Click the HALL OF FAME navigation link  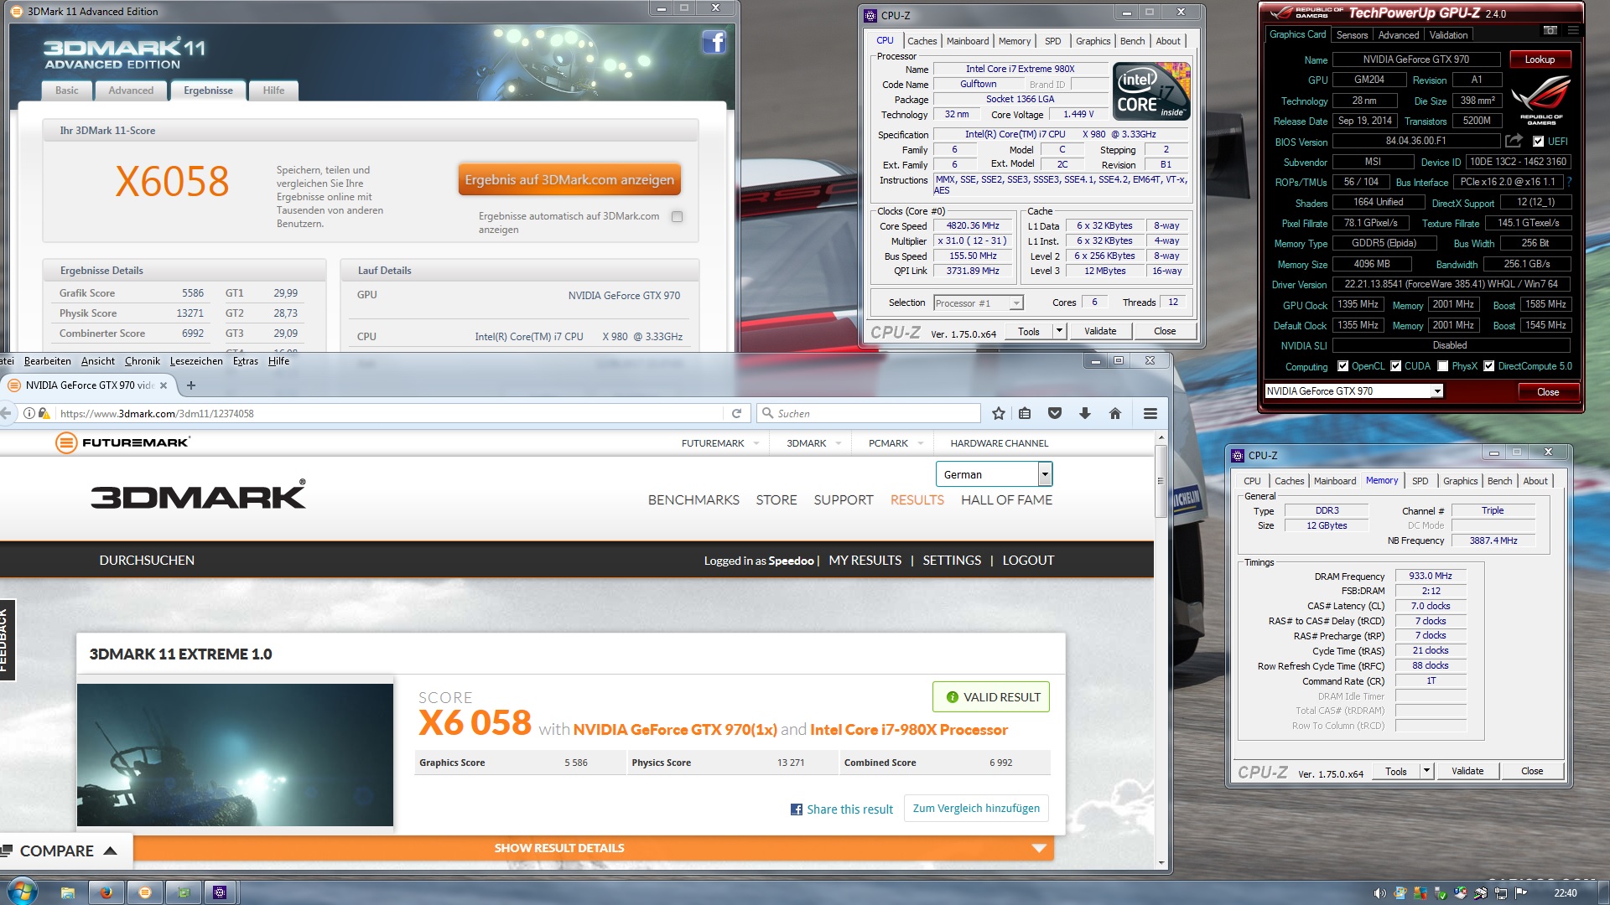(1006, 500)
